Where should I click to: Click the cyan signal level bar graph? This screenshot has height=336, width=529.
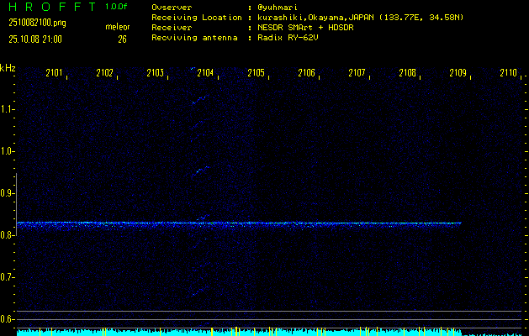[239, 333]
